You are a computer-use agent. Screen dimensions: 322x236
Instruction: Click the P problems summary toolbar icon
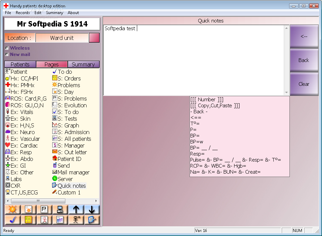tap(44, 210)
